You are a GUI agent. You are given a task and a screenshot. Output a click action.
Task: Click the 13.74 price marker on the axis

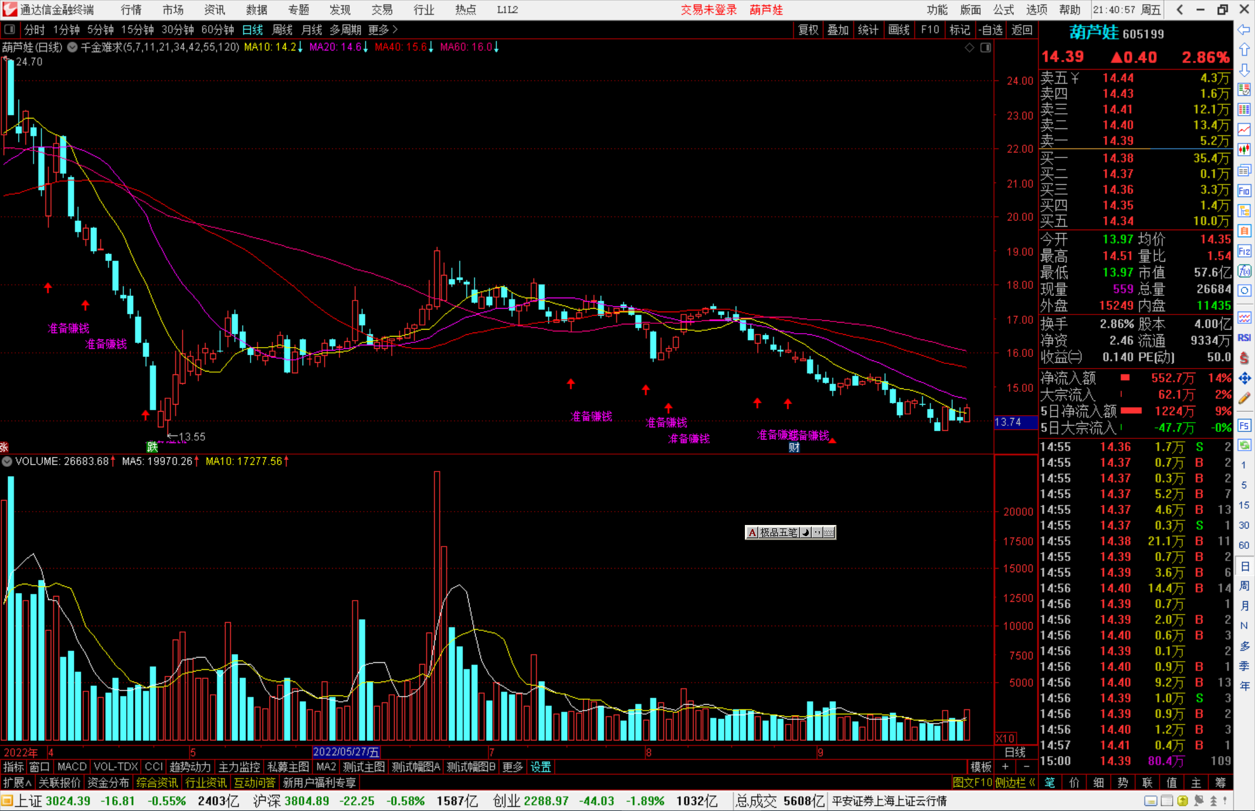1016,422
